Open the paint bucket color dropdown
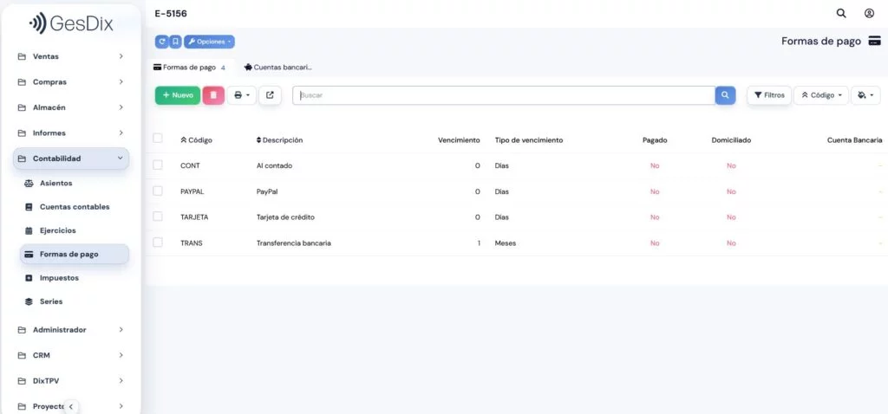 865,95
